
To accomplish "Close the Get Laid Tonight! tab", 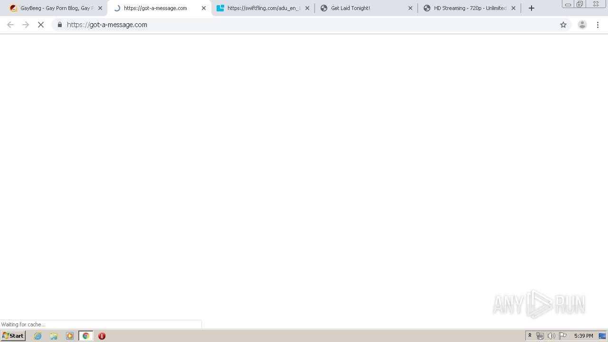I will click(411, 8).
